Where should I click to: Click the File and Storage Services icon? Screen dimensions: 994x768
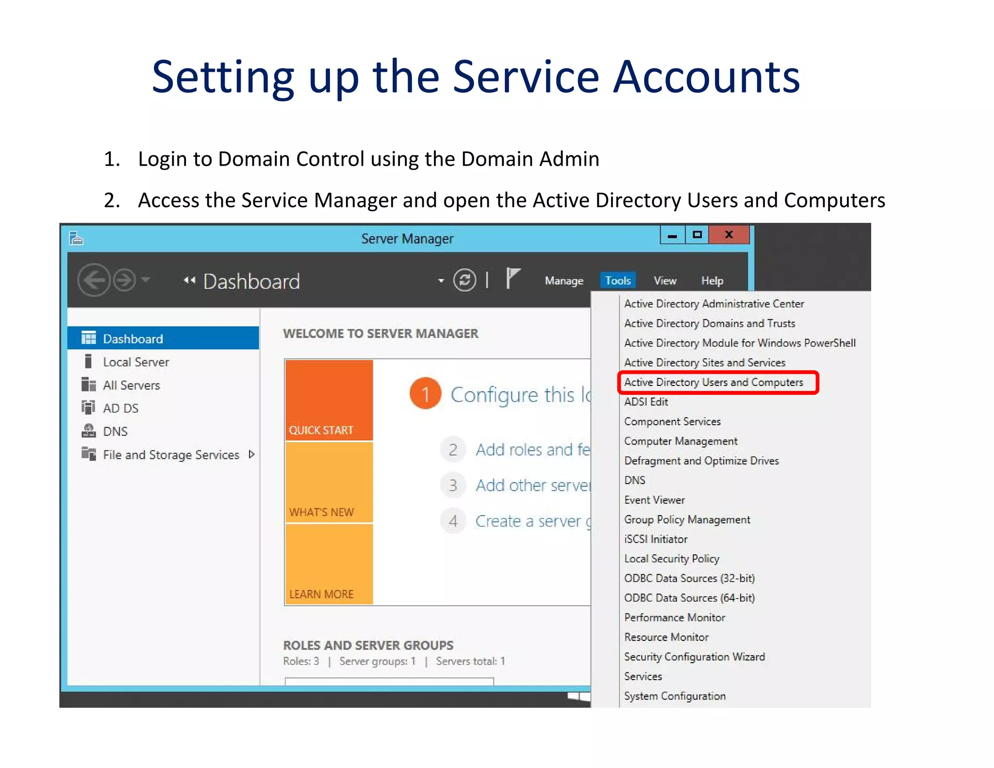88,453
